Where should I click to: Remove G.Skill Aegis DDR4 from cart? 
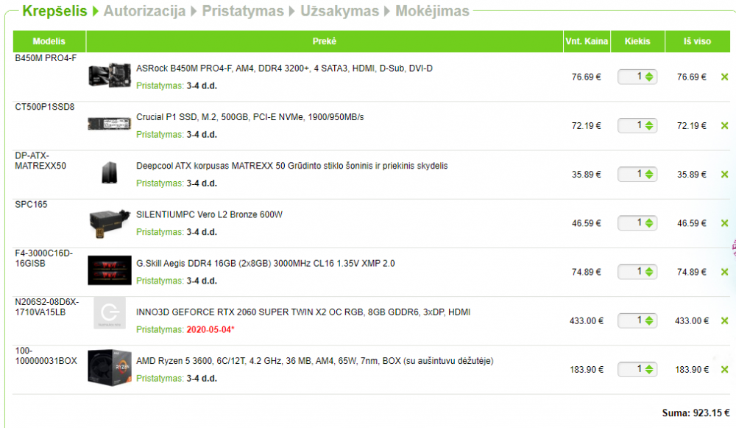click(724, 272)
